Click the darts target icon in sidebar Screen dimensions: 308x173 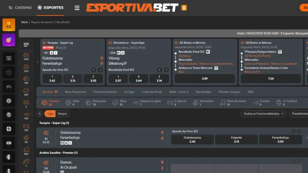8,40
